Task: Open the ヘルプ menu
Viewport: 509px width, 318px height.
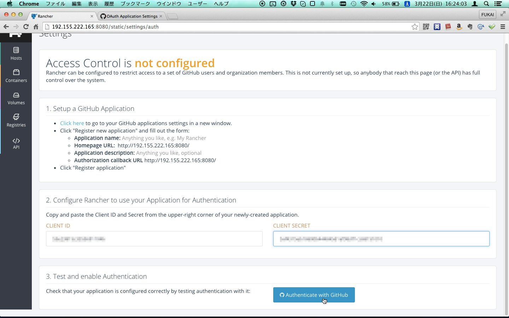Action: pyautogui.click(x=221, y=4)
